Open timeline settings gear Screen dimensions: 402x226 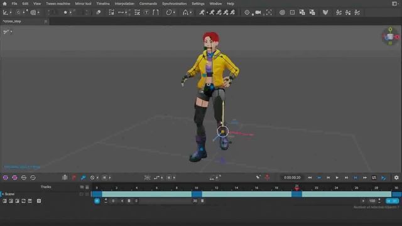396,178
